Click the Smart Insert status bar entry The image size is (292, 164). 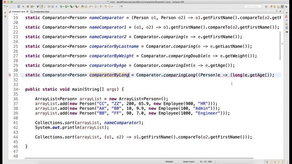[x=188, y=162]
